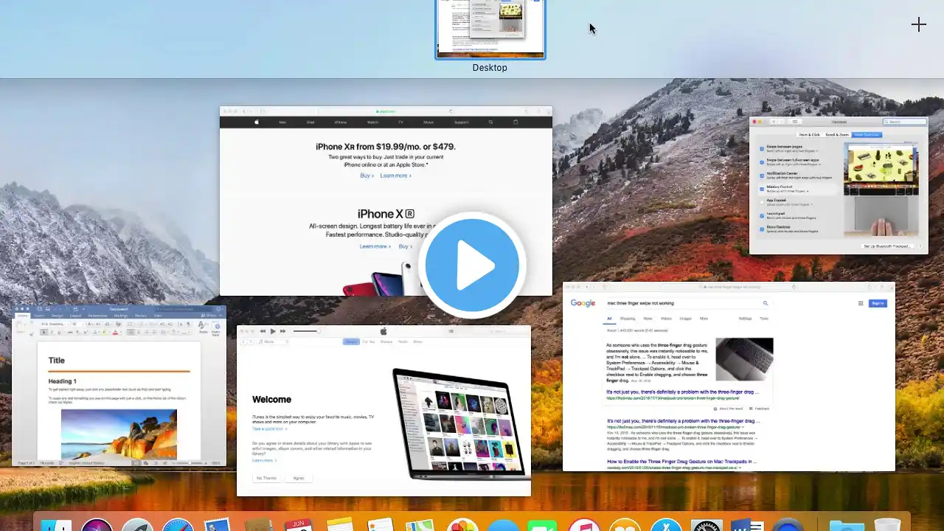Click the Apple logo in the site navigation
This screenshot has height=531, width=944.
click(257, 122)
